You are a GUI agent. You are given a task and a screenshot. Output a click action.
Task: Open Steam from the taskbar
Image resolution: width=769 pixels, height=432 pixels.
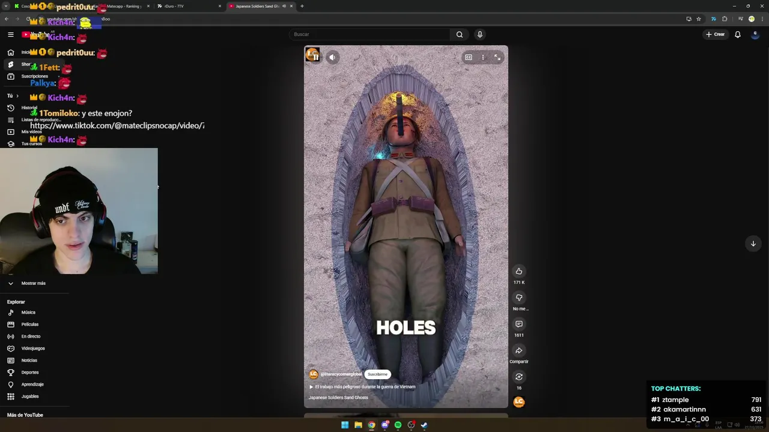coord(424,425)
